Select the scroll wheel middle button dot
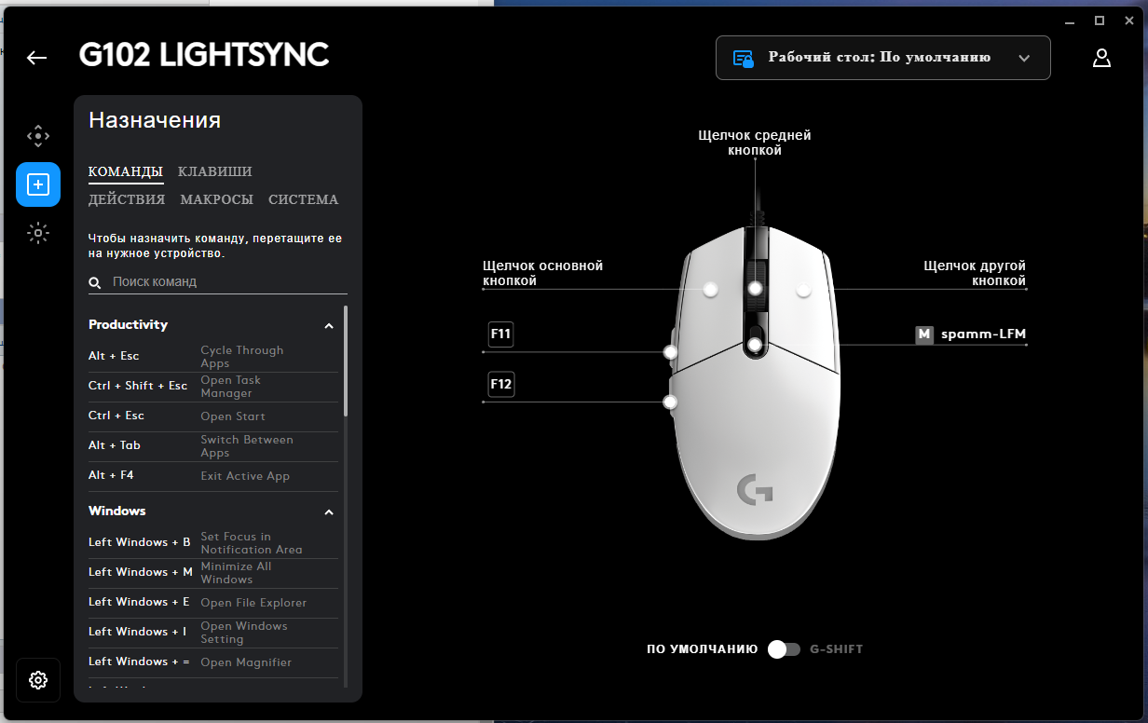Image resolution: width=1148 pixels, height=723 pixels. [x=756, y=289]
